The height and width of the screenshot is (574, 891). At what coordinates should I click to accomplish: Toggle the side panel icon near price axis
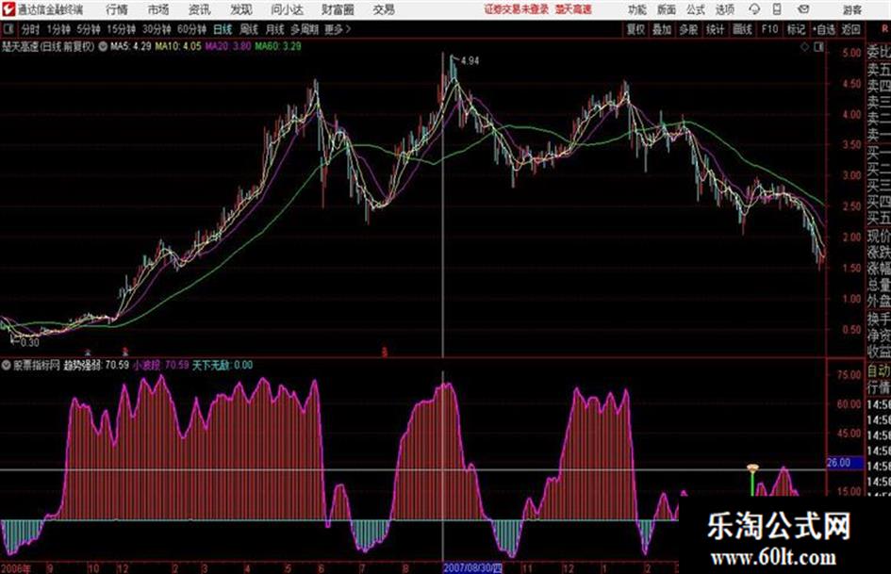pyautogui.click(x=818, y=47)
